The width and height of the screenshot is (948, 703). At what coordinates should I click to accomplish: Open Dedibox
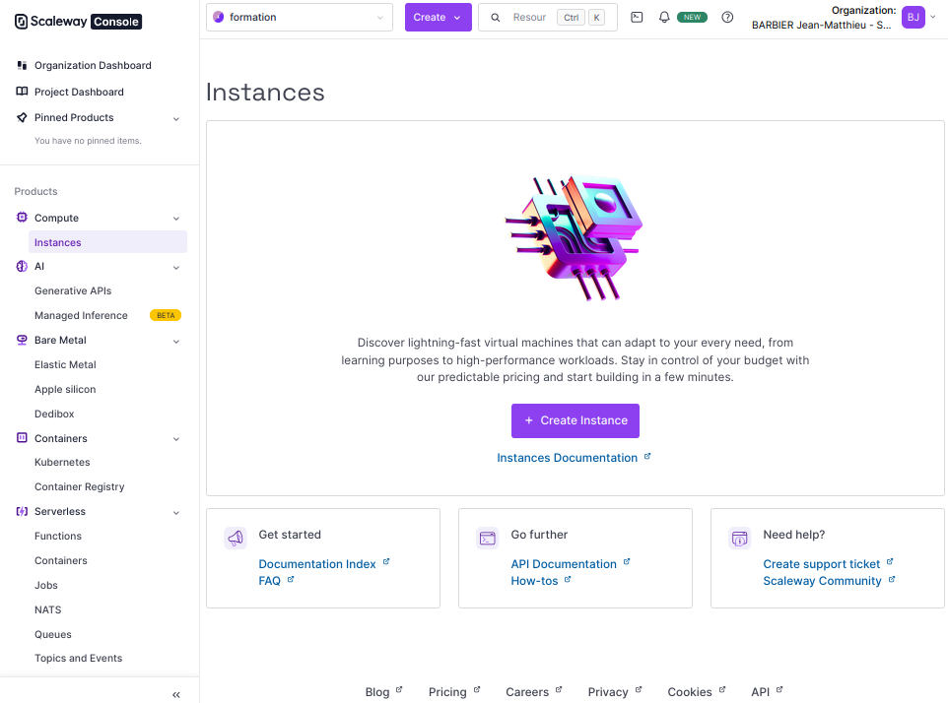coord(54,414)
